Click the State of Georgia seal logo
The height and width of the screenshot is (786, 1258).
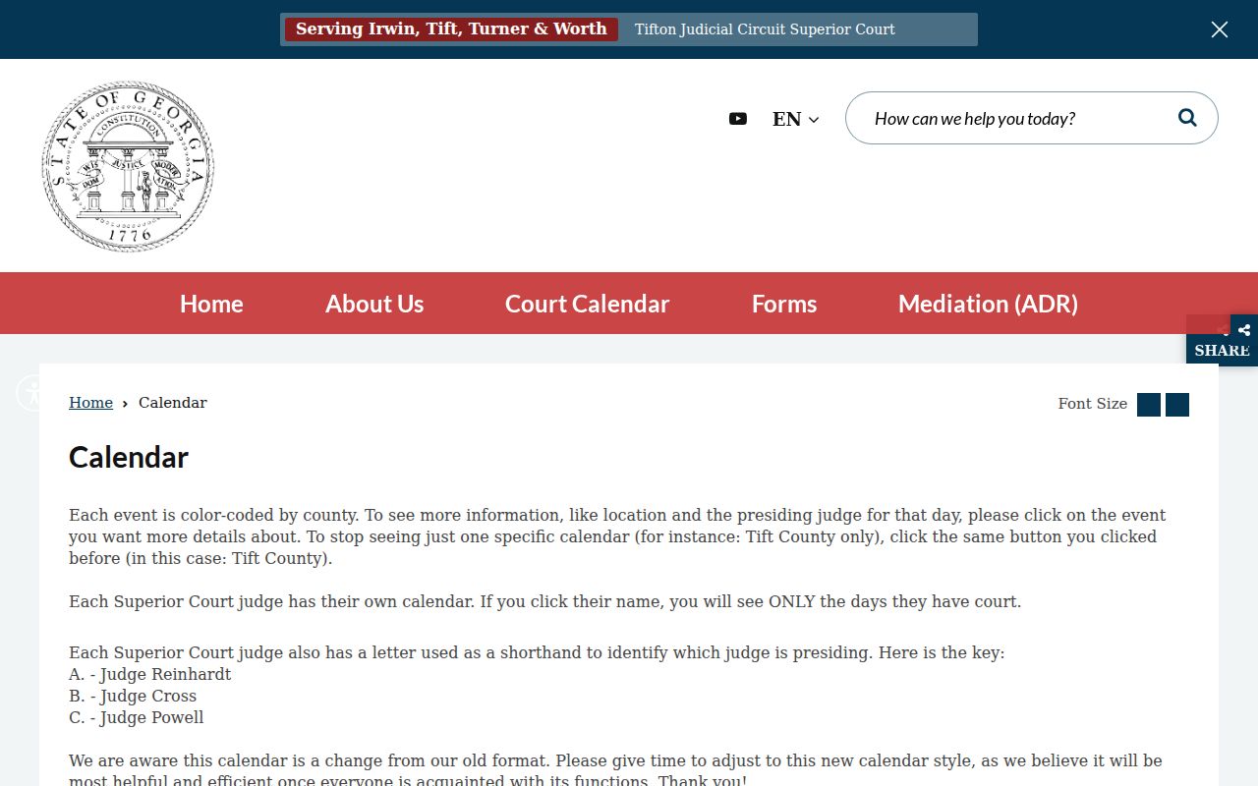click(x=128, y=167)
